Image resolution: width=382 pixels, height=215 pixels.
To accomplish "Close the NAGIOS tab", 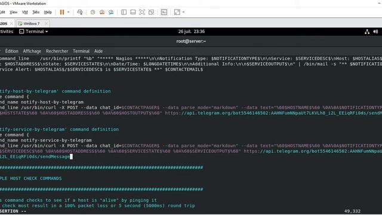I will pos(11,24).
